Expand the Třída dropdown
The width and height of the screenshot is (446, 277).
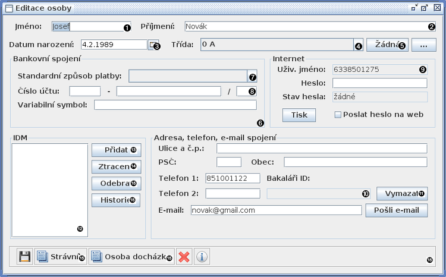(358, 45)
